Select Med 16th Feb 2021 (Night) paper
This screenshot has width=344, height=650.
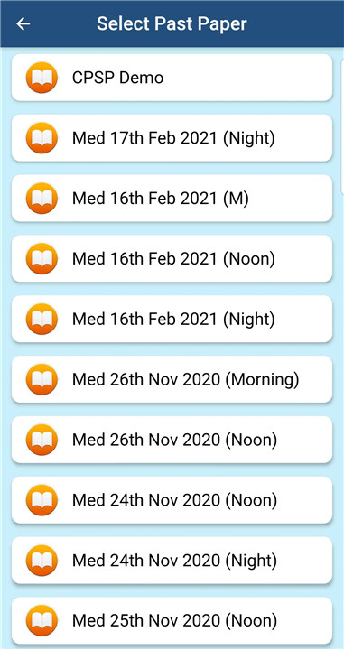click(172, 319)
